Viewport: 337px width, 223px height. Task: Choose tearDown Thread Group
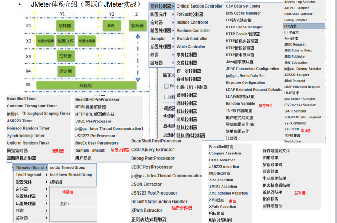pos(71,175)
